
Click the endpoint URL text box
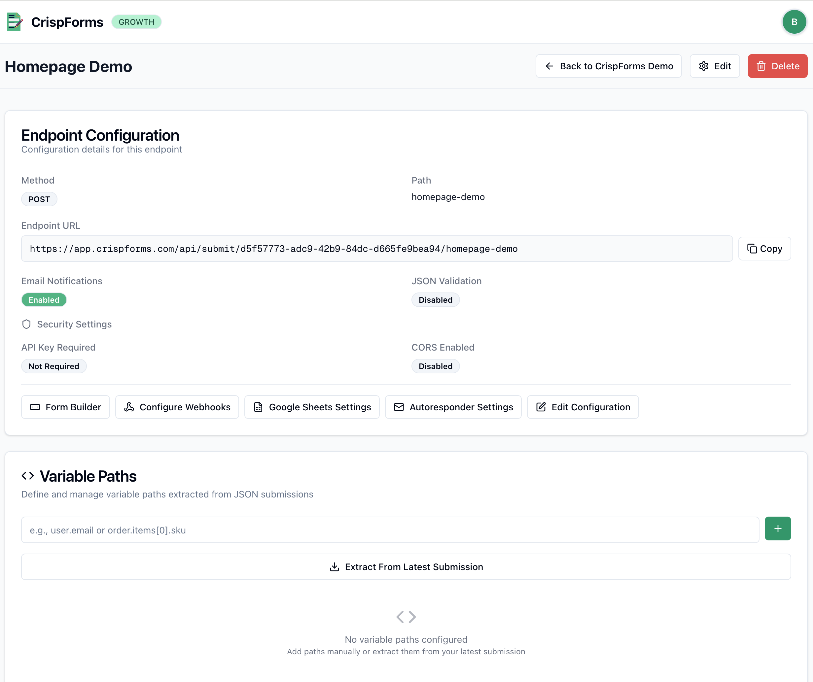(377, 249)
